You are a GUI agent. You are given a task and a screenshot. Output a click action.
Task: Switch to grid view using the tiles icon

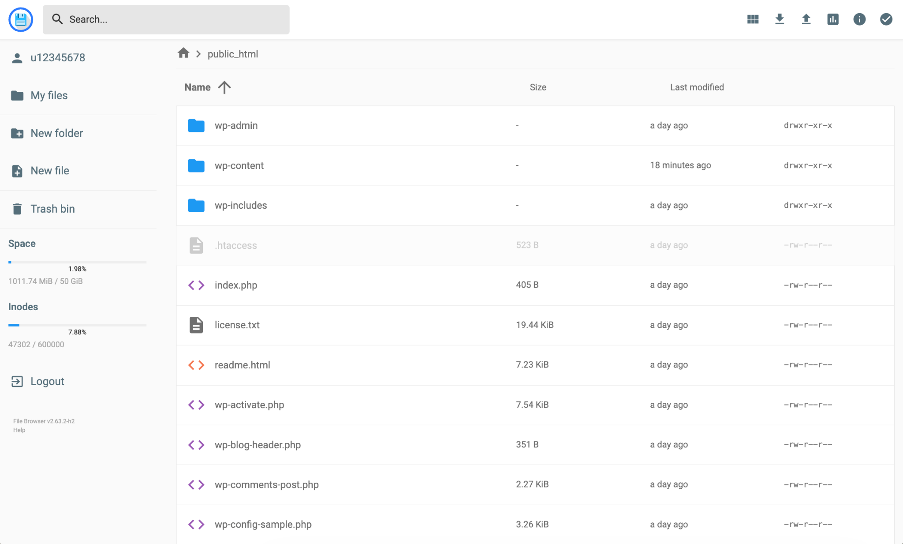pos(753,19)
